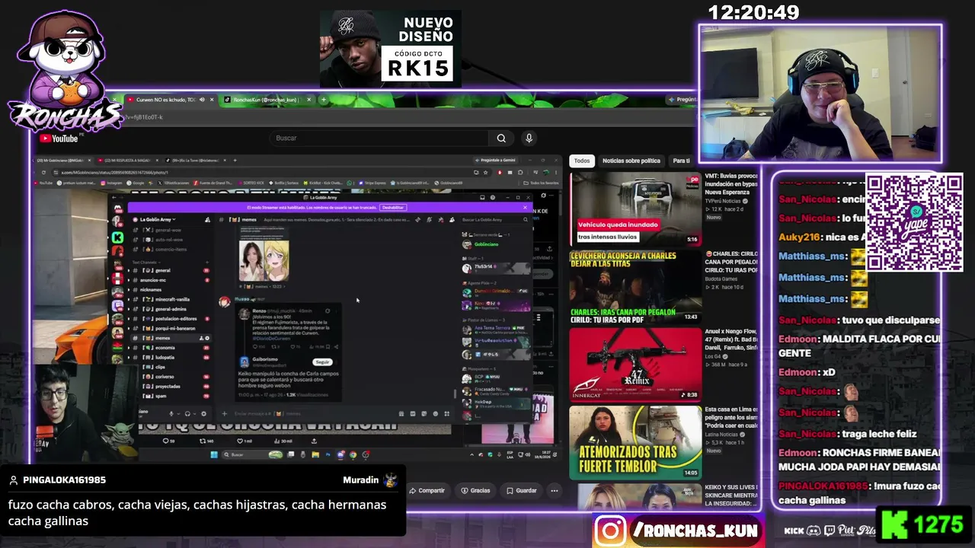Image resolution: width=975 pixels, height=548 pixels.
Task: Click the Guardar button under the video
Action: pos(522,490)
